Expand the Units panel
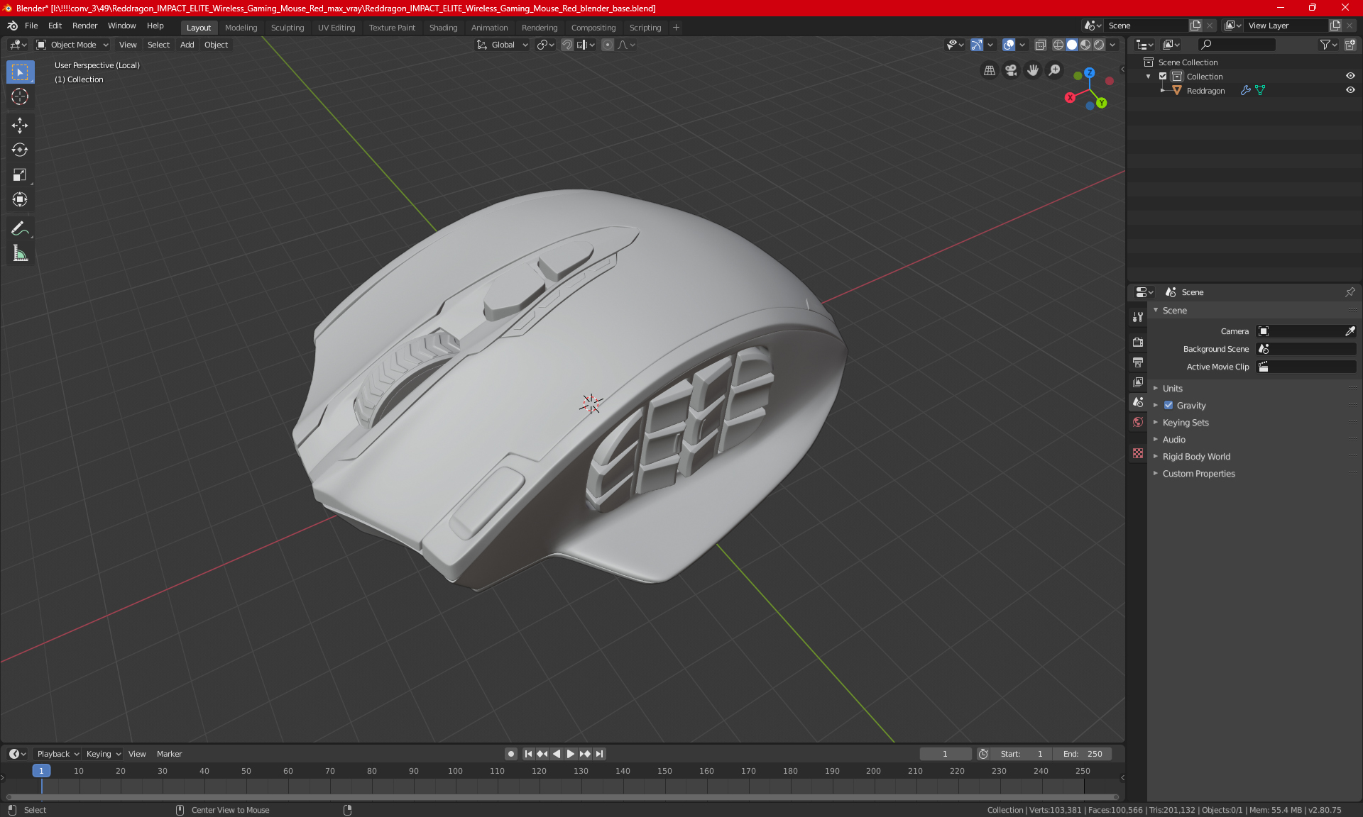The width and height of the screenshot is (1363, 817). [1172, 389]
